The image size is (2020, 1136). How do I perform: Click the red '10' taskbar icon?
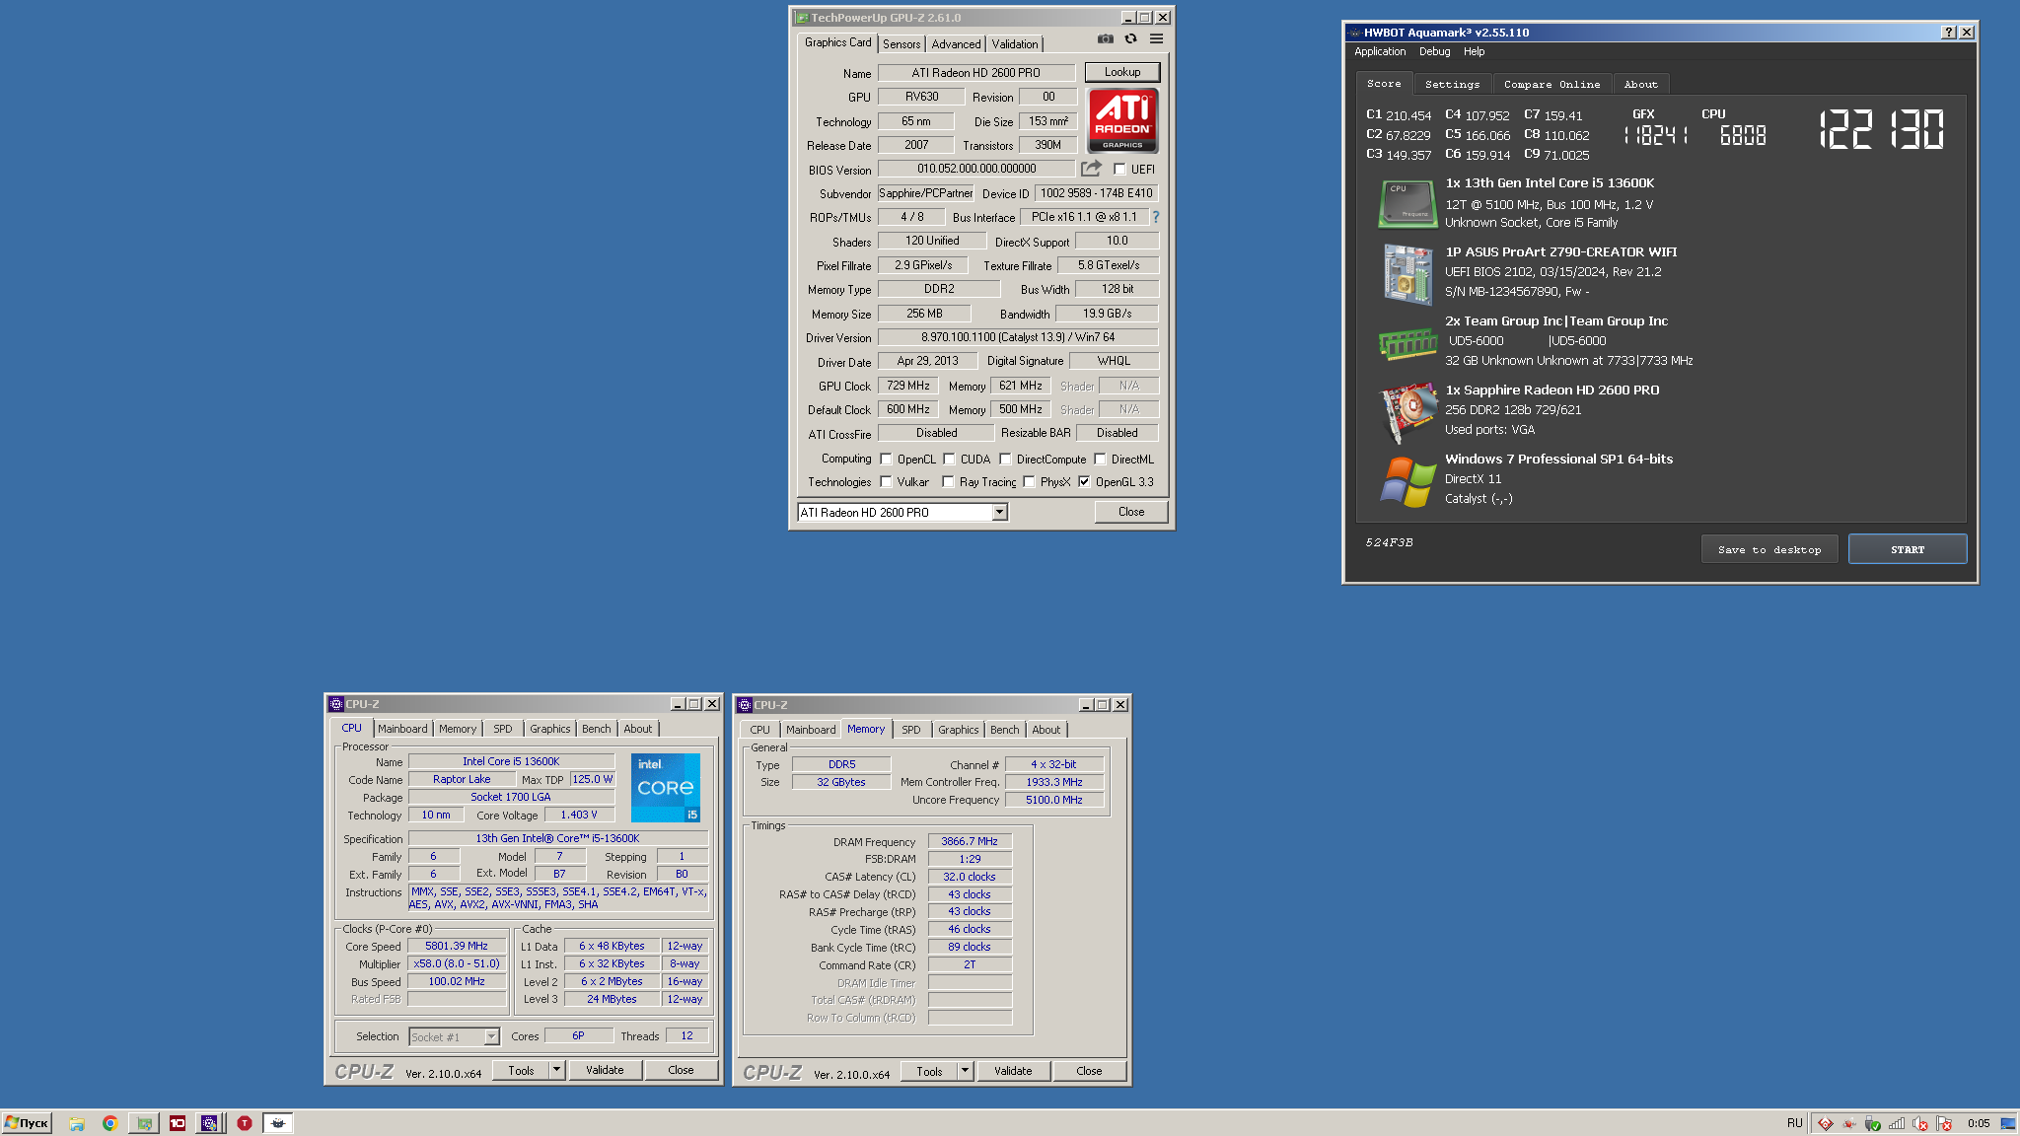[178, 1123]
